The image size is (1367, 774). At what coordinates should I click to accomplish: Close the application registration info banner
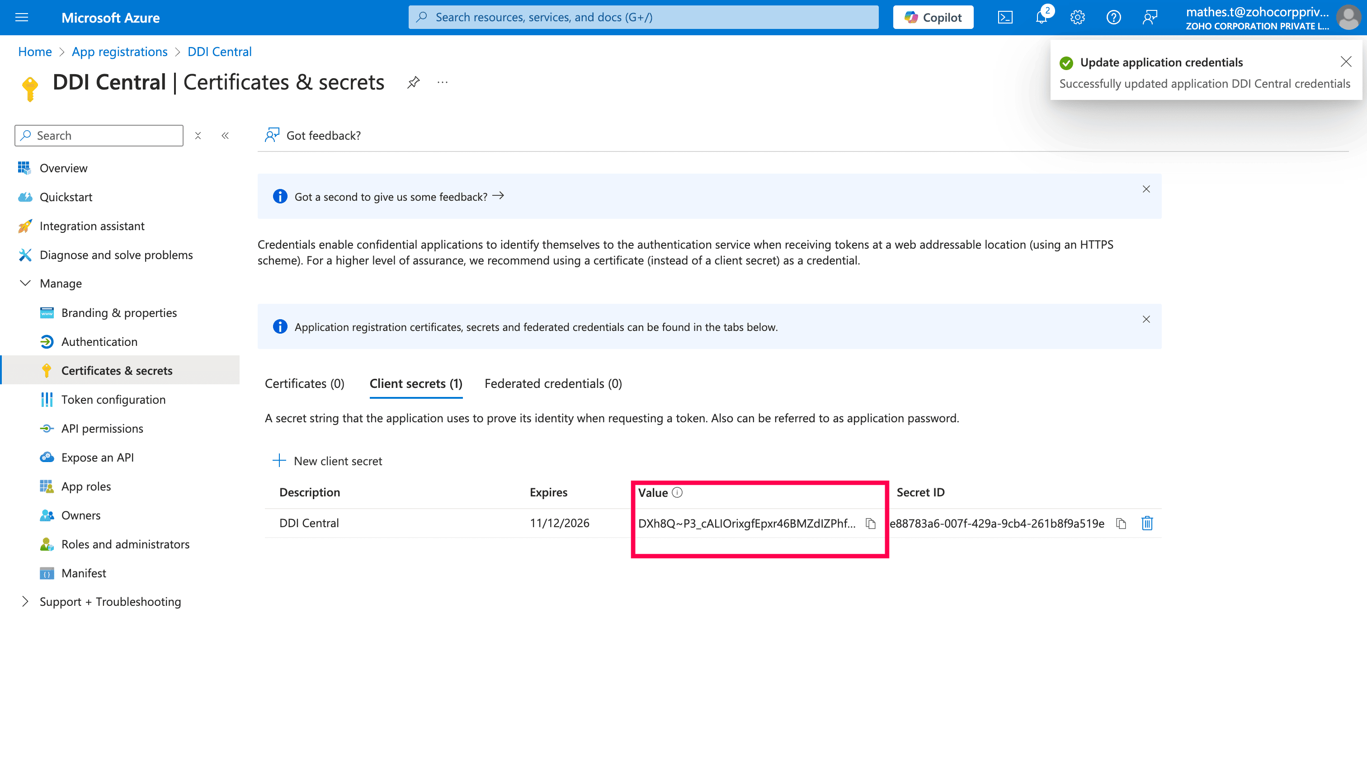[1146, 320]
